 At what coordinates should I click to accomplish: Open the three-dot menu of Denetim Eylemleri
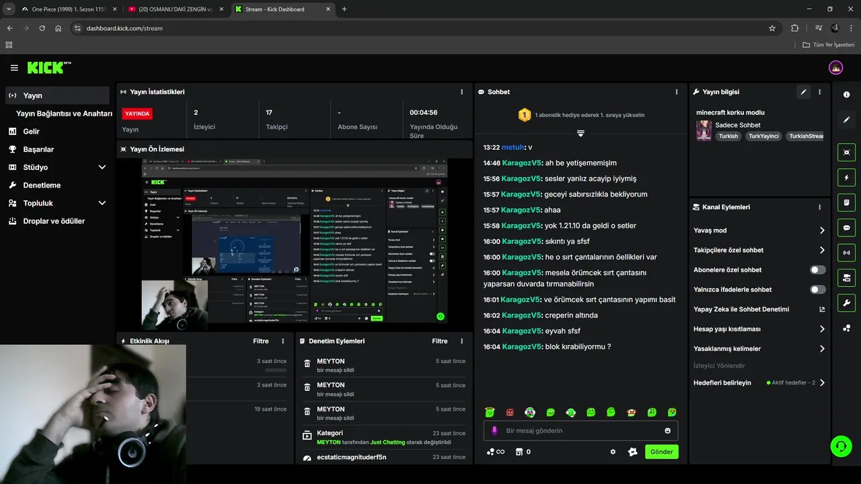pyautogui.click(x=461, y=341)
